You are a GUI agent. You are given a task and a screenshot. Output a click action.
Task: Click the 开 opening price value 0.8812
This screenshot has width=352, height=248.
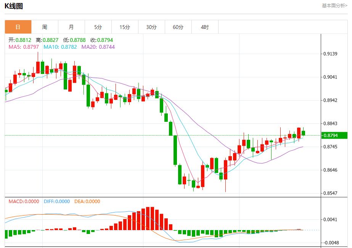[x=23, y=40]
